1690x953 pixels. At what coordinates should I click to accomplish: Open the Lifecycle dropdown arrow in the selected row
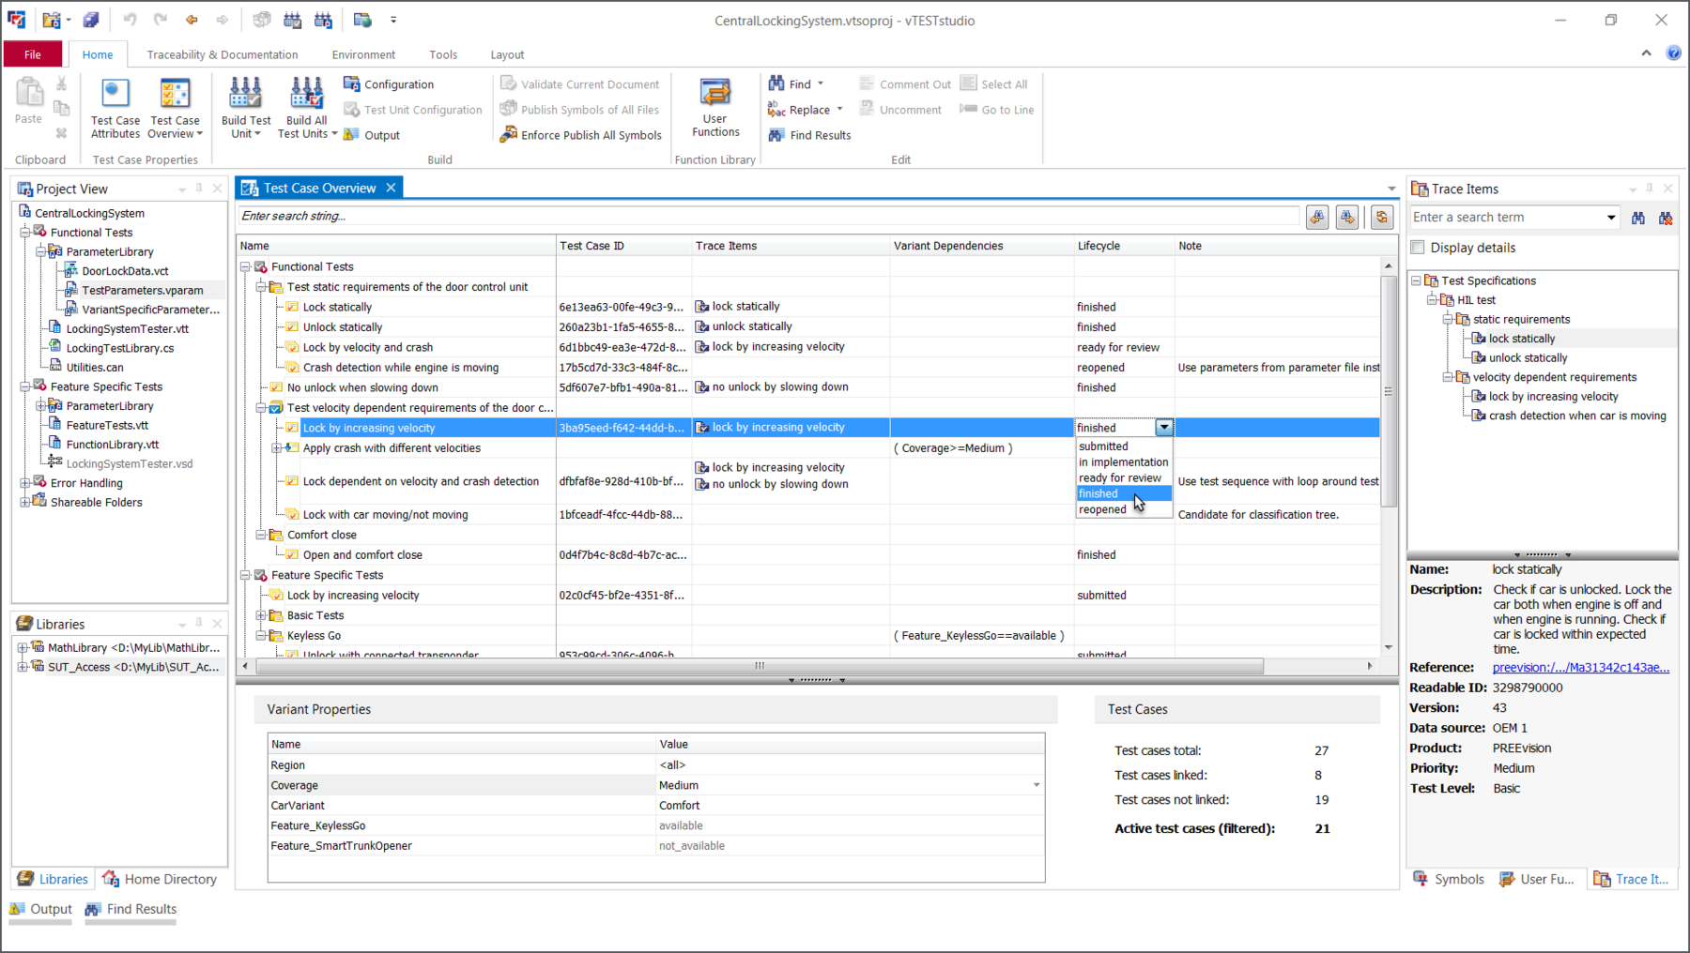click(1164, 428)
